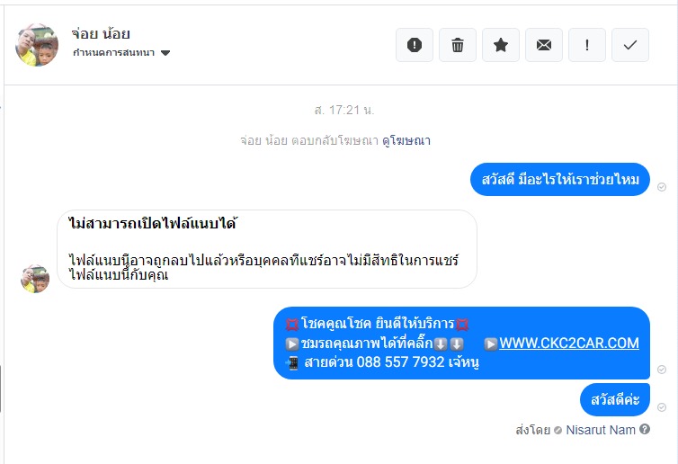
Task: Flag conversation with the exclamation mark button
Action: point(587,45)
